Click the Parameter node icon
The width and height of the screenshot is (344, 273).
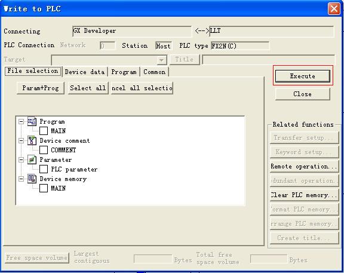[x=32, y=159]
